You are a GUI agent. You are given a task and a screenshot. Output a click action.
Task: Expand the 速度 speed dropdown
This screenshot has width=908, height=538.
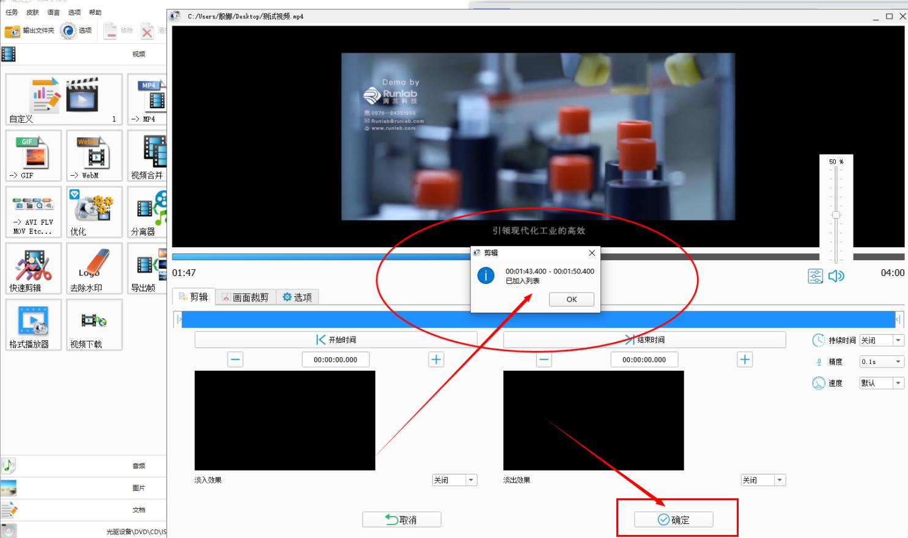click(898, 383)
